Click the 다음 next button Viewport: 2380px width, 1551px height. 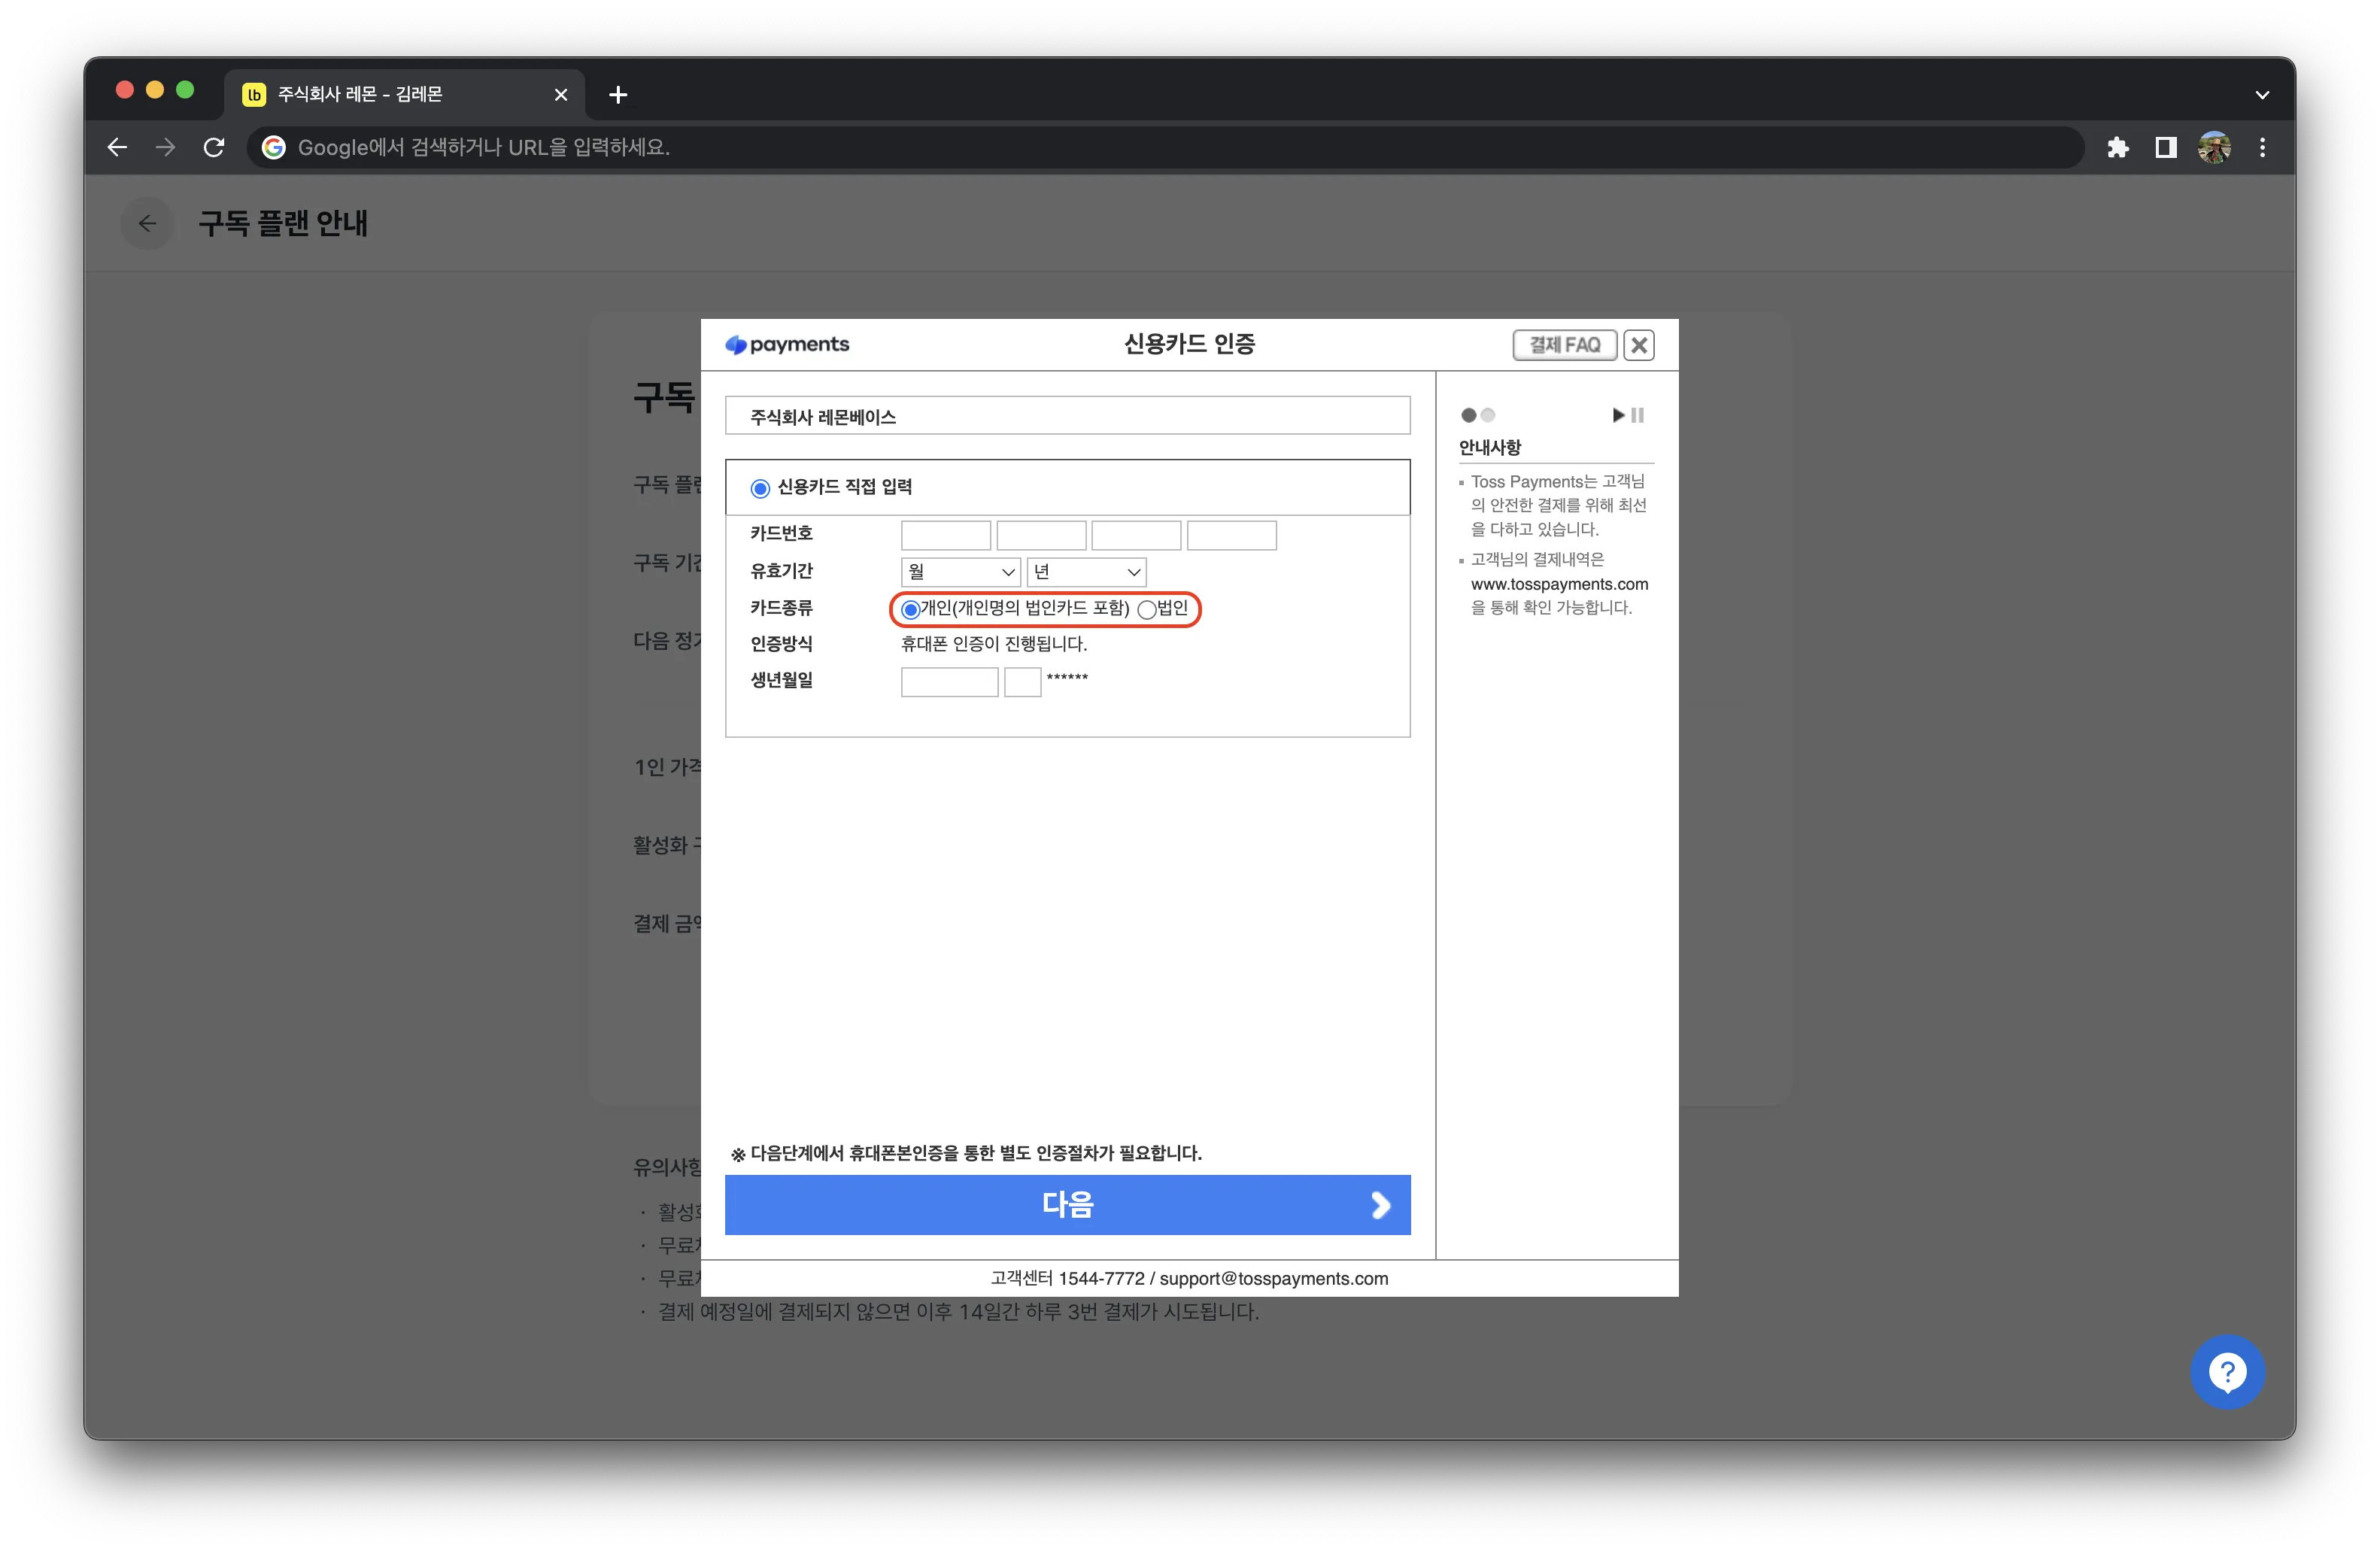[1067, 1205]
